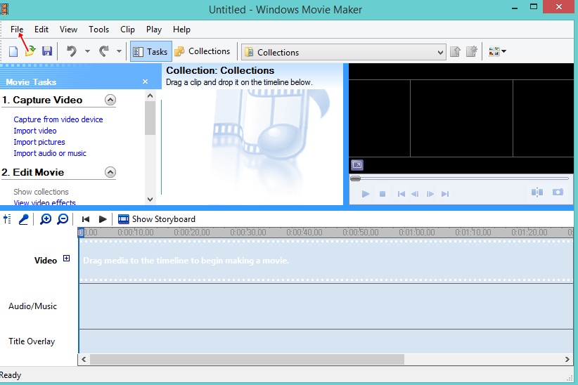Click the timeline scrollbar left arrow
The image size is (578, 385).
click(84, 360)
